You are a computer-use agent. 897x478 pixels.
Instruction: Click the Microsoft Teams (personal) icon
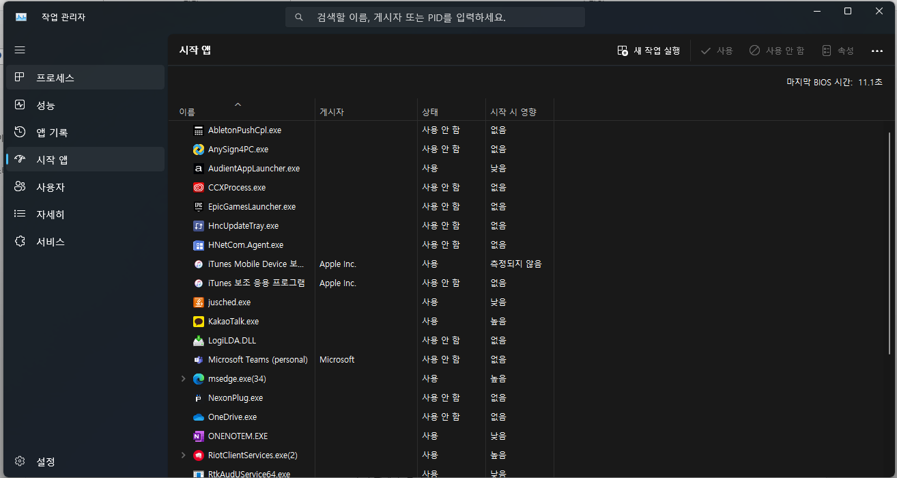[199, 359]
